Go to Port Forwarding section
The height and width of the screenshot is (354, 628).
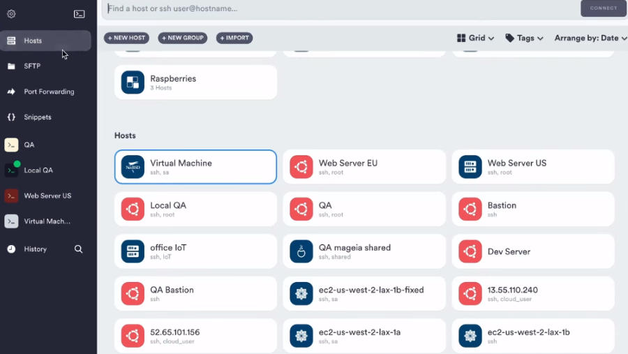pyautogui.click(x=48, y=91)
